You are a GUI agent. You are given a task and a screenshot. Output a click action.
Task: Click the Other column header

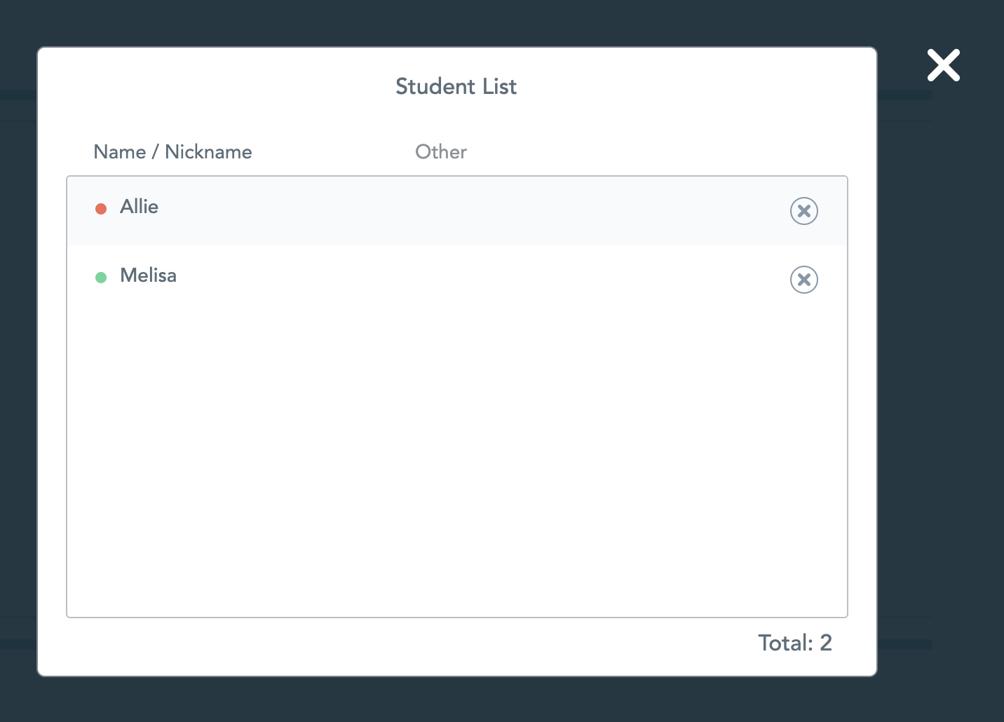pyautogui.click(x=440, y=152)
